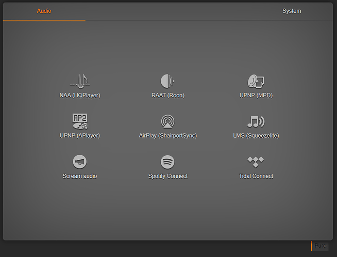The height and width of the screenshot is (257, 337).
Task: Select the RAAT (Roon) icon
Action: (x=167, y=81)
